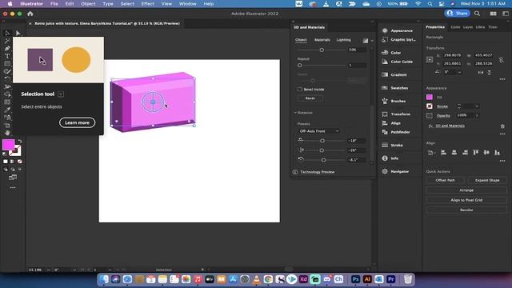Click the X position input field
The height and width of the screenshot is (288, 512).
click(x=453, y=55)
